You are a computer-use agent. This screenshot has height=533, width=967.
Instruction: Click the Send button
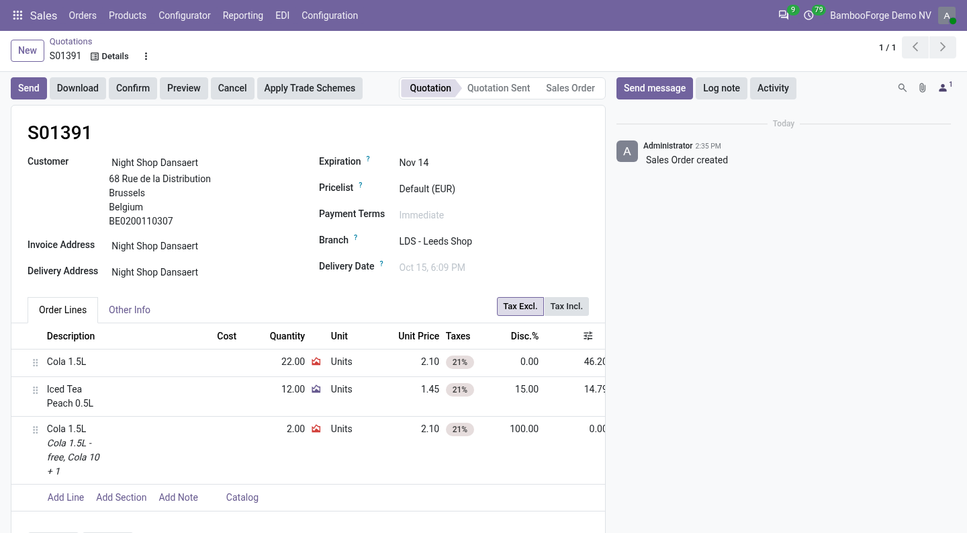pyautogui.click(x=29, y=88)
